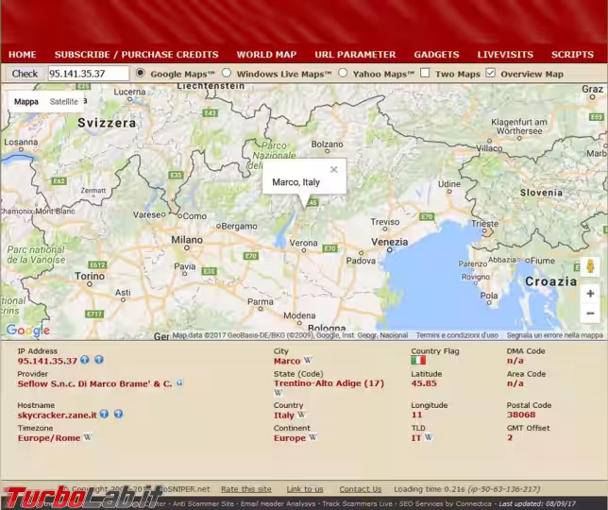The image size is (608, 510).
Task: Click the right info icon beside skycracker.zane.it
Action: pos(118,414)
